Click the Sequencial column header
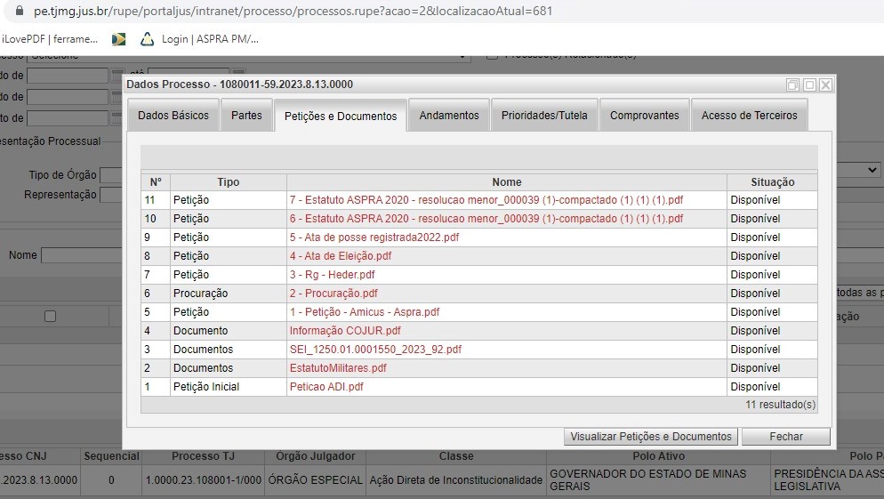 [111, 455]
